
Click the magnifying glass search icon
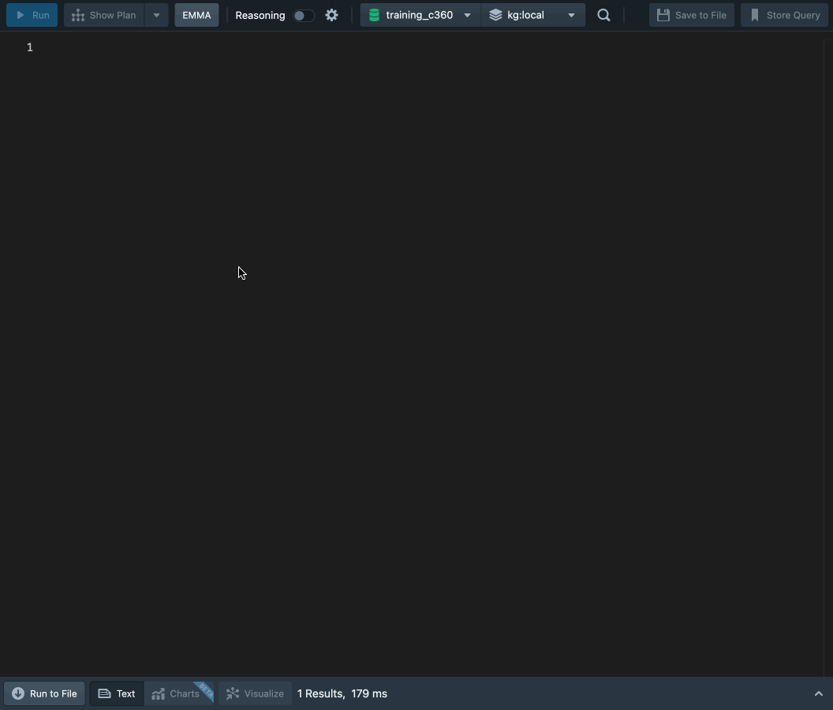(603, 15)
